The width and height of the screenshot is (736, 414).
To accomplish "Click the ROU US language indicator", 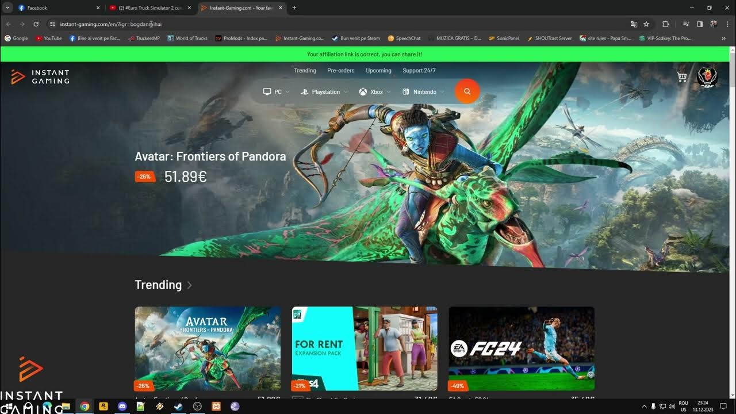I will [683, 407].
